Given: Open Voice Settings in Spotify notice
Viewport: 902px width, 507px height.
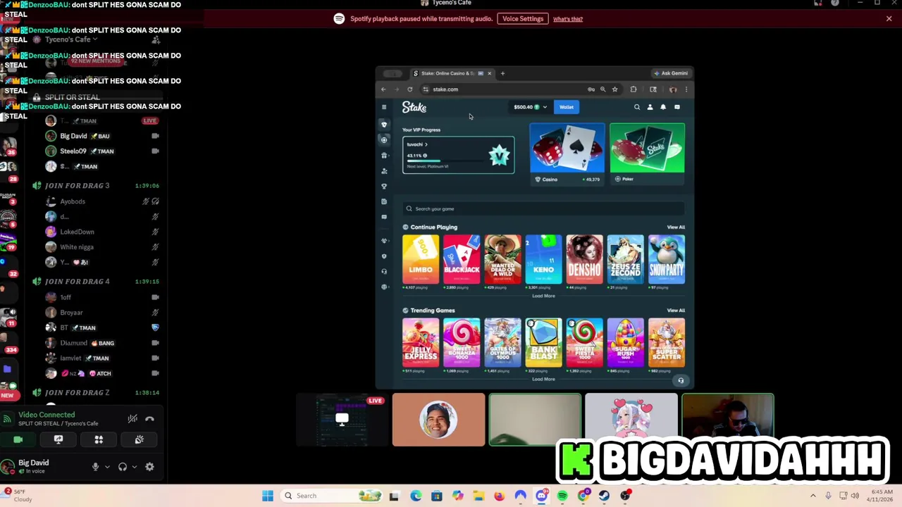Looking at the screenshot, I should 523,19.
